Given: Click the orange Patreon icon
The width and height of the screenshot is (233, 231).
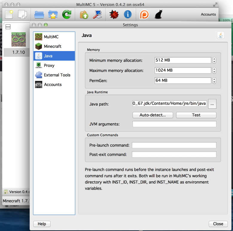Looking at the screenshot, I should (144, 14).
